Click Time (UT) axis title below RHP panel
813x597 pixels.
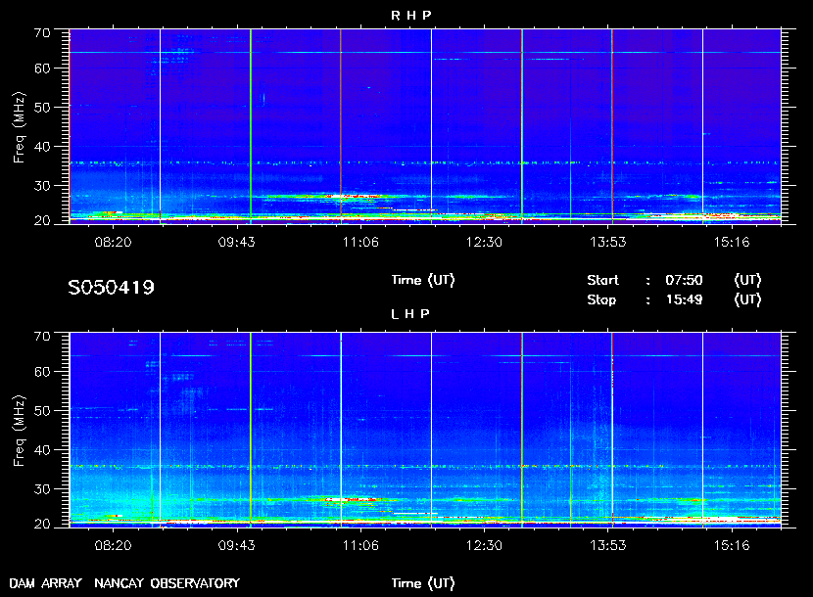click(423, 280)
